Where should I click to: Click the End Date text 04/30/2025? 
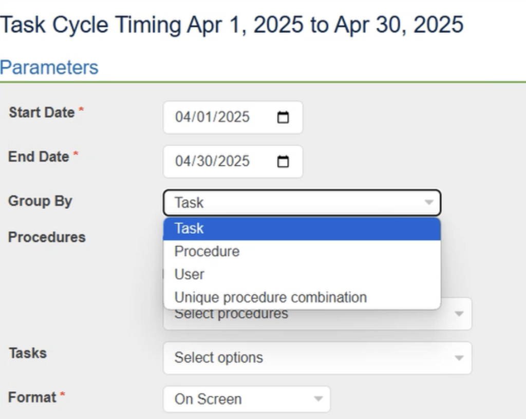(212, 161)
